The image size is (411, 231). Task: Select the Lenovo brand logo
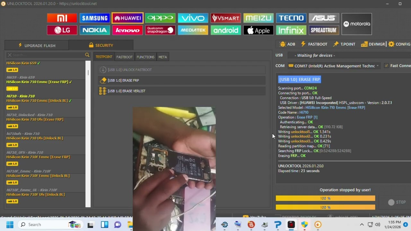tap(127, 30)
